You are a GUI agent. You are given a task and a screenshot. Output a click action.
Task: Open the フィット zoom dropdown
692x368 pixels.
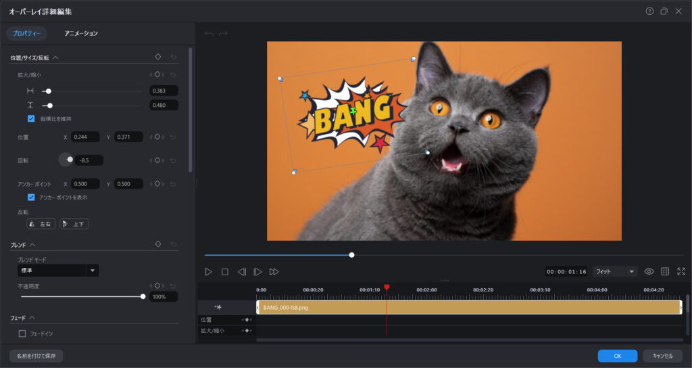(x=615, y=271)
